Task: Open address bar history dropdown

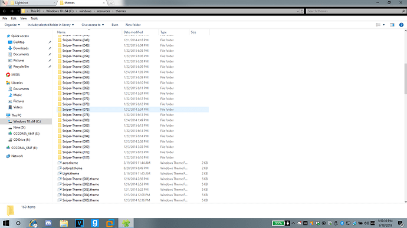Action: (298, 11)
